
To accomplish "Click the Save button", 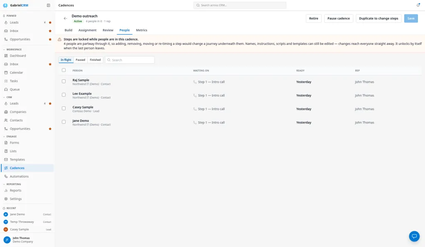I will [x=411, y=18].
